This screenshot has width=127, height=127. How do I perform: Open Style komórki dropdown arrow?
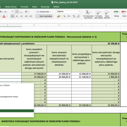(110, 12)
